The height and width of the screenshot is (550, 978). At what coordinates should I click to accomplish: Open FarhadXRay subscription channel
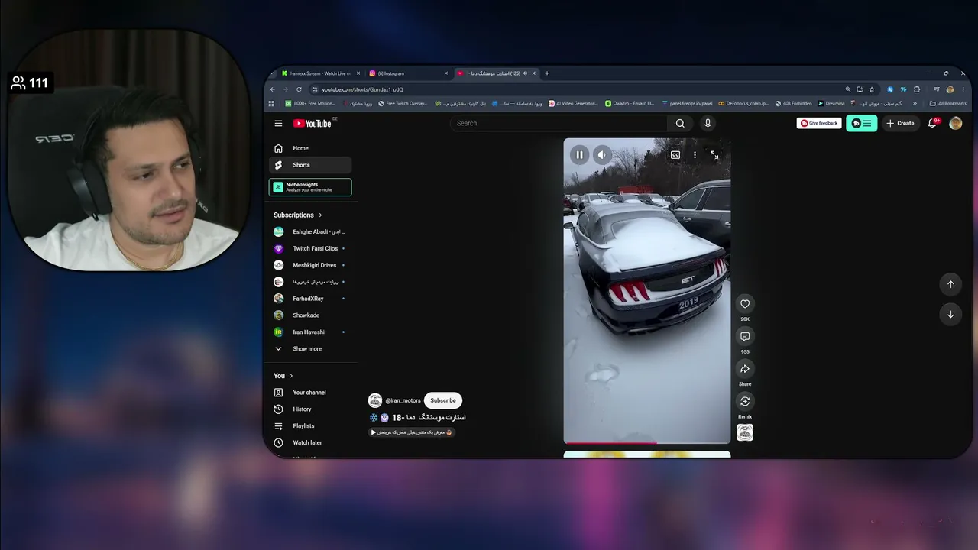pyautogui.click(x=310, y=299)
